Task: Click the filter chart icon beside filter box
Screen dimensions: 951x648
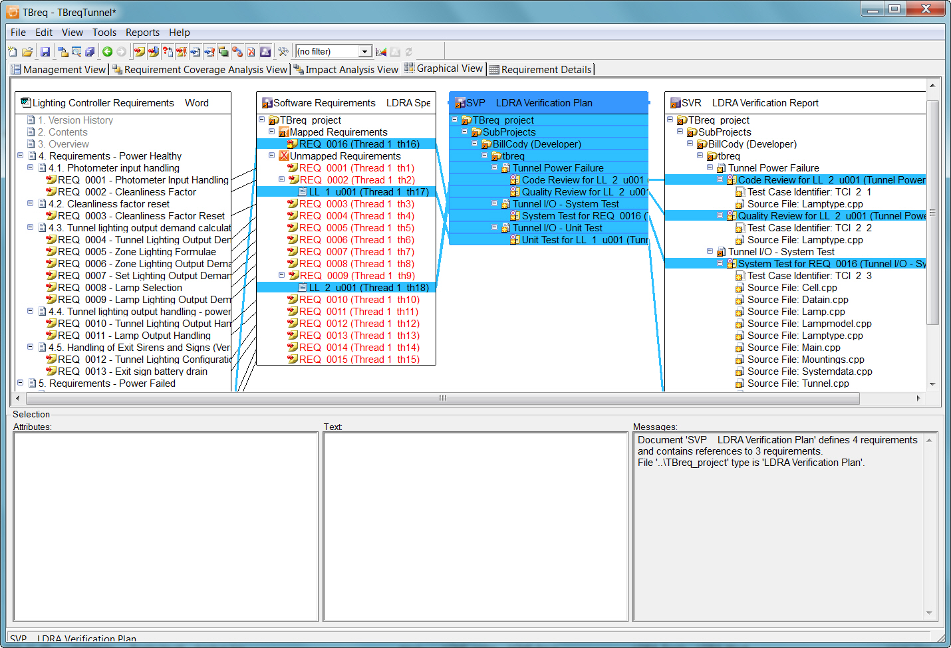Action: pos(381,52)
